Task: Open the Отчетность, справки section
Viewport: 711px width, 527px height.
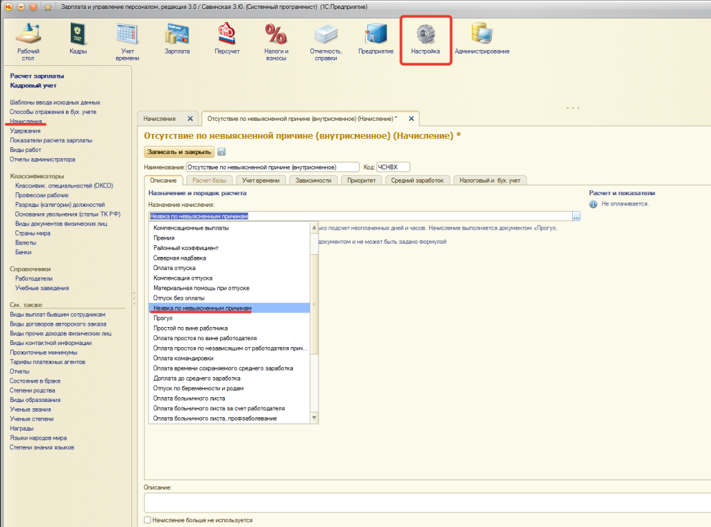Action: coord(326,42)
